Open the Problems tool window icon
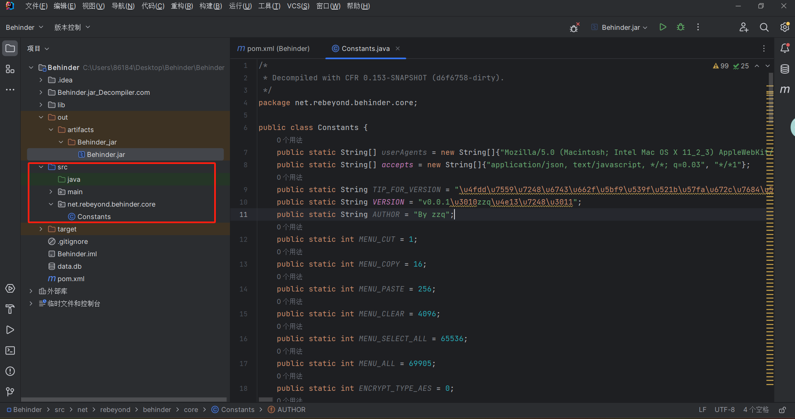This screenshot has height=419, width=795. [x=10, y=371]
